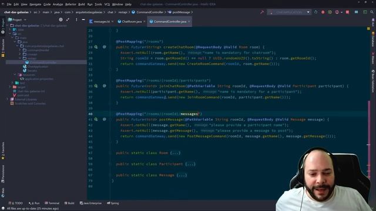Click the Build project hammer icon
Viewport: 376px width, 211px height.
[262, 12]
